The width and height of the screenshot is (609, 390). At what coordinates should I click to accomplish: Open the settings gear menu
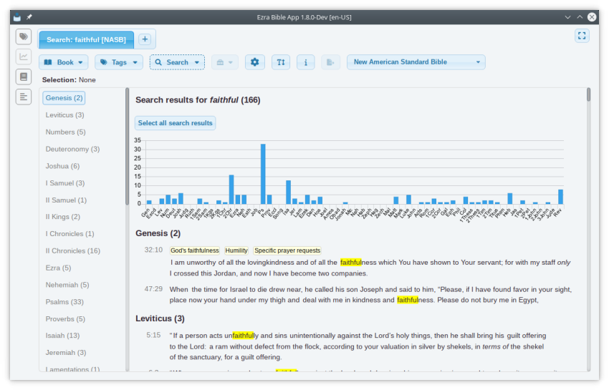pos(255,62)
